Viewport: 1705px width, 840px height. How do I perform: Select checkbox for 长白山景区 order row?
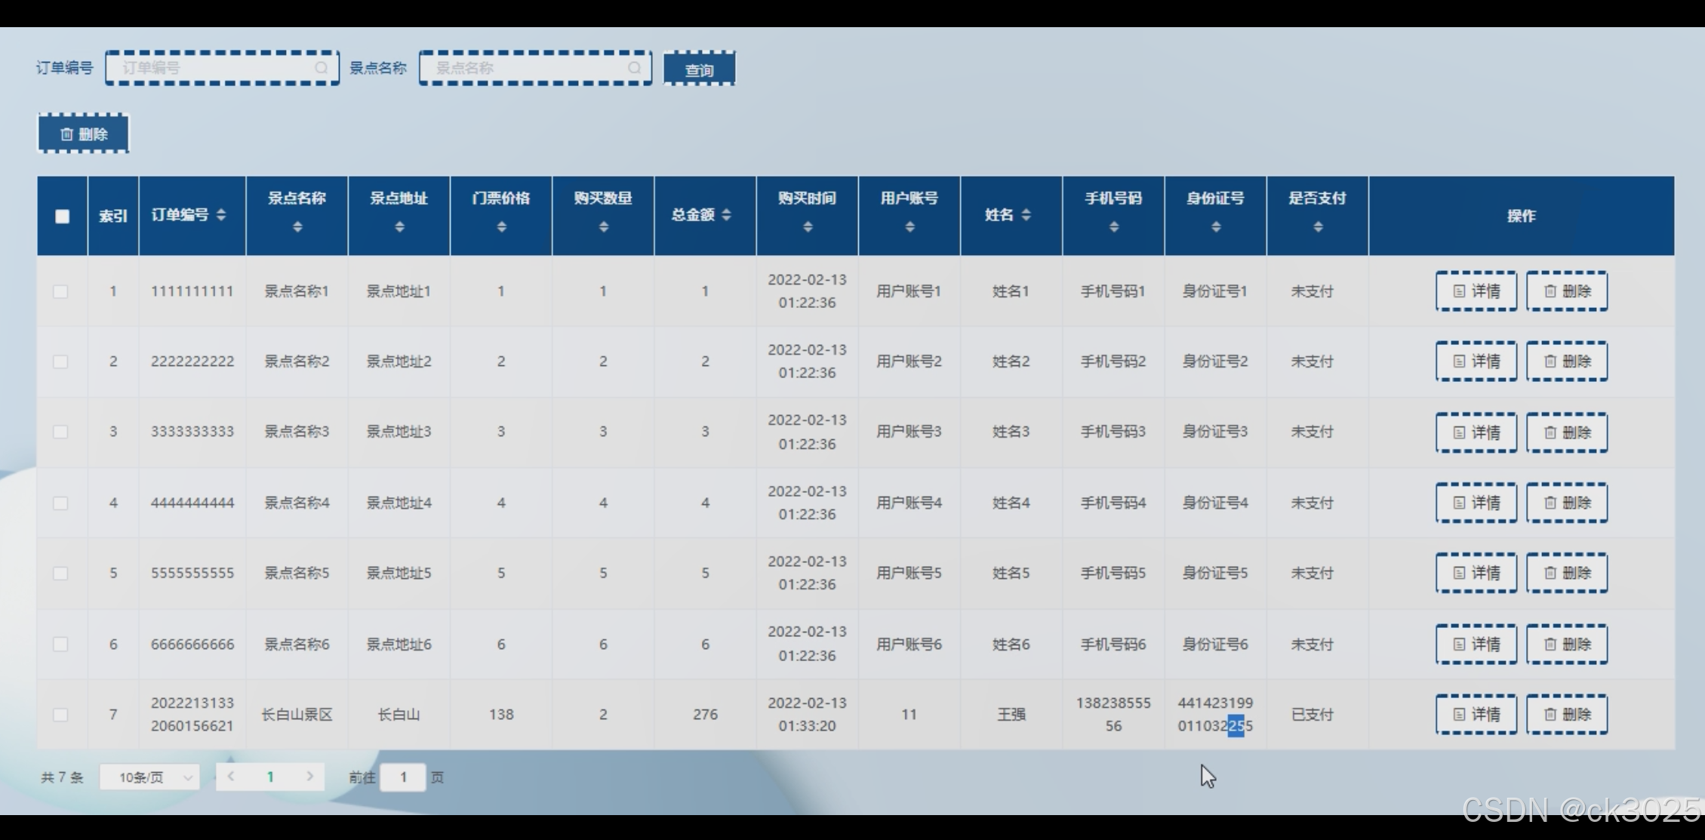tap(61, 714)
